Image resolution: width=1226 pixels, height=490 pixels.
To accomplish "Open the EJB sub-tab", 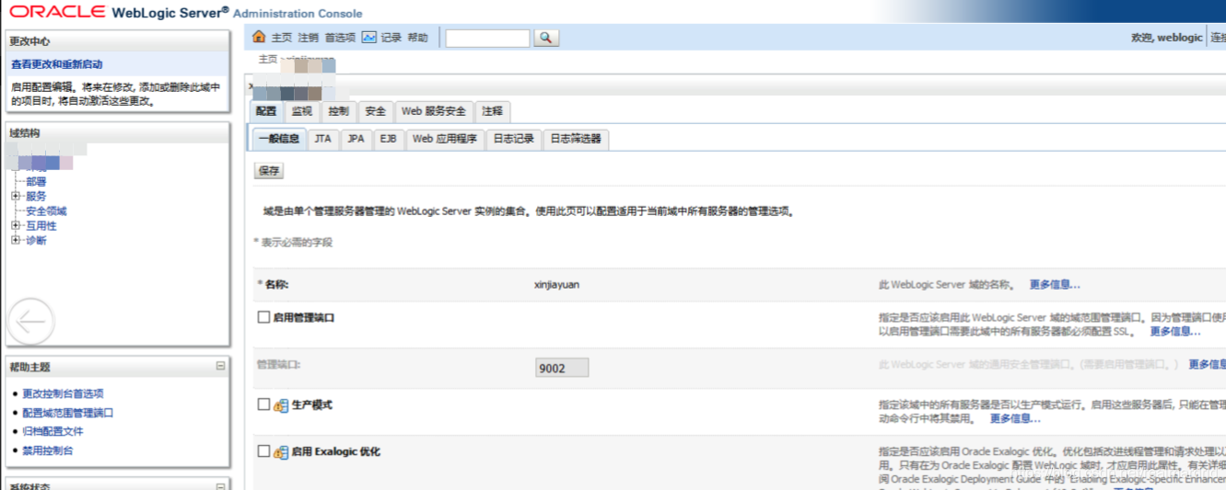I will (x=389, y=139).
